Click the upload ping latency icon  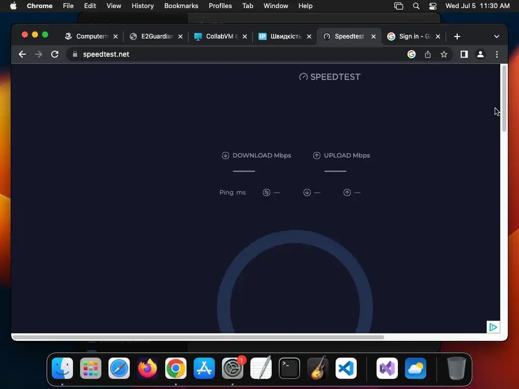tap(347, 192)
